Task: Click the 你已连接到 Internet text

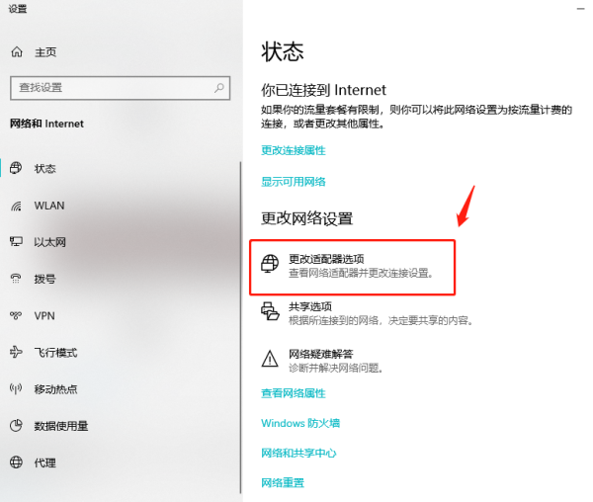Action: pyautogui.click(x=323, y=90)
